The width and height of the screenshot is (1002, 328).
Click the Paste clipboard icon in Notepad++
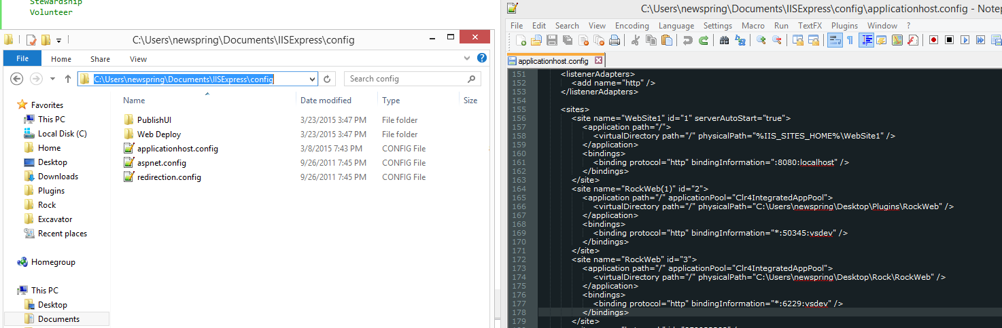pos(667,40)
